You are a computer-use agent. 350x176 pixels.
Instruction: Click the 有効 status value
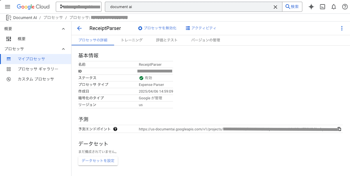coord(148,78)
